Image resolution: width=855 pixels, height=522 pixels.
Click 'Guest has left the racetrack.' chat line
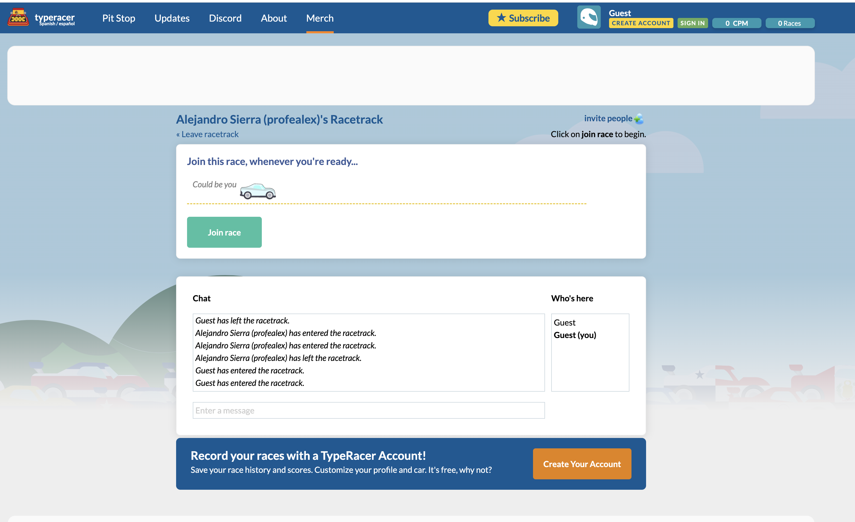click(x=242, y=321)
